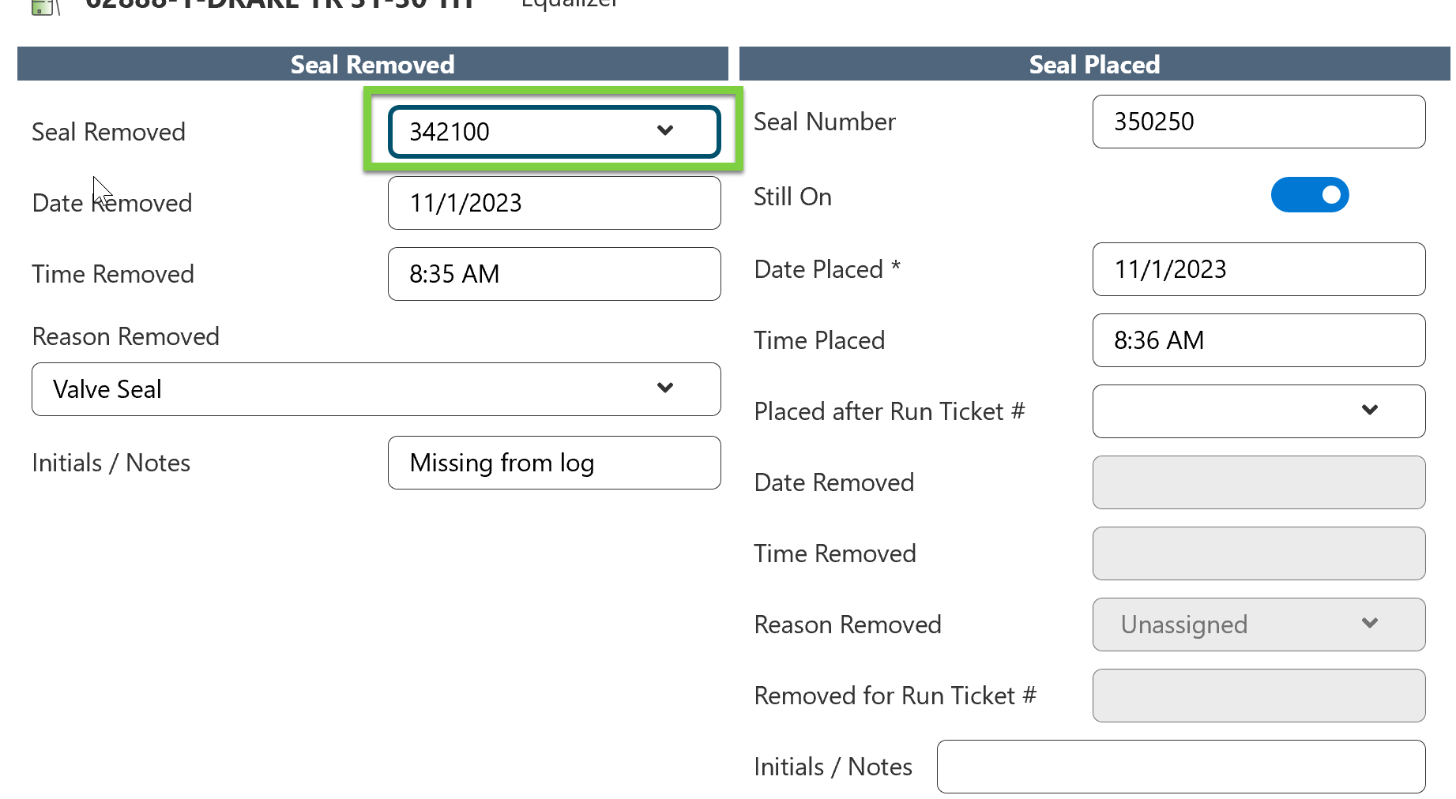Click the Seal Removed section header

coord(372,64)
